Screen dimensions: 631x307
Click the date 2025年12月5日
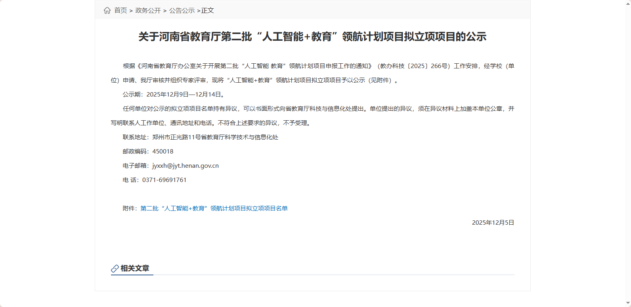tap(493, 223)
